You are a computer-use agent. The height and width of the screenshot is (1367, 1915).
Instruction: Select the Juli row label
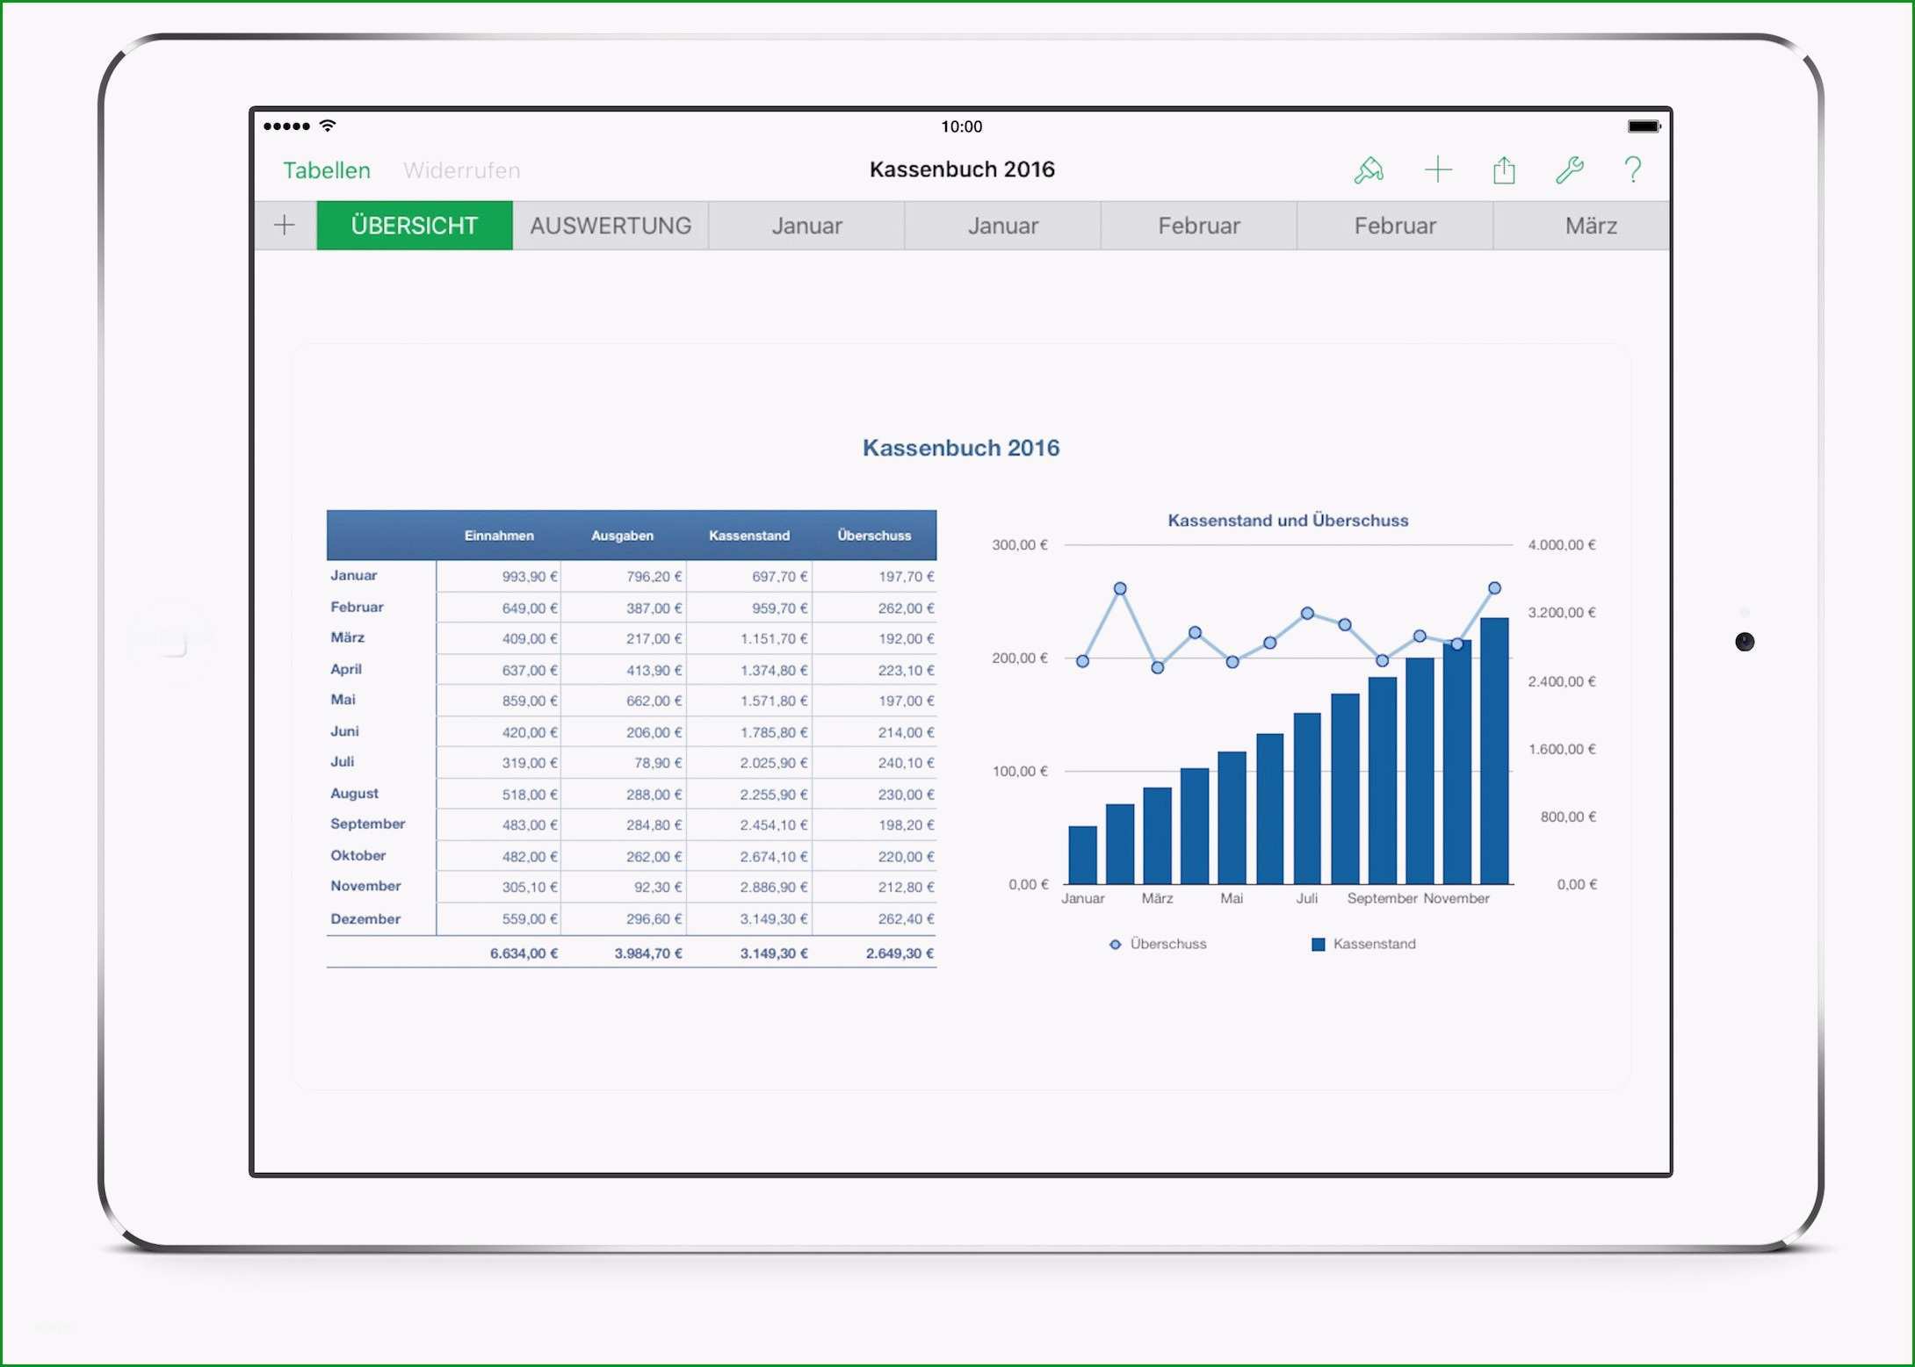[343, 762]
